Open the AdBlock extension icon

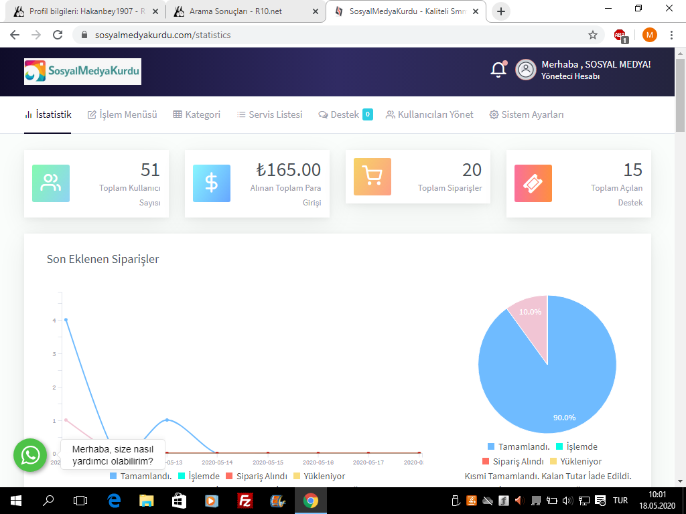click(x=620, y=35)
